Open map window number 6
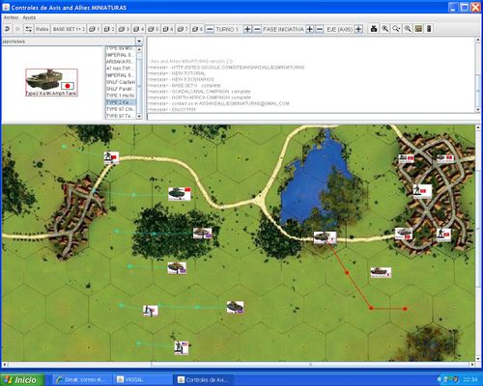The image size is (483, 386). click(x=168, y=29)
